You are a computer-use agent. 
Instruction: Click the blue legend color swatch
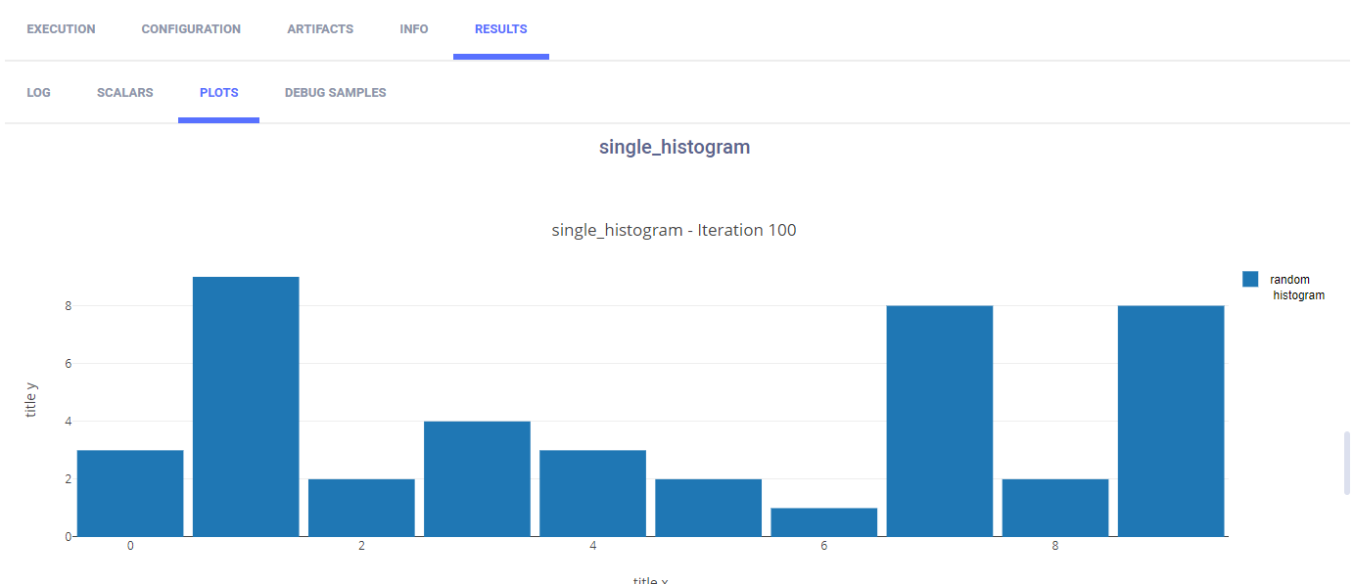1250,280
